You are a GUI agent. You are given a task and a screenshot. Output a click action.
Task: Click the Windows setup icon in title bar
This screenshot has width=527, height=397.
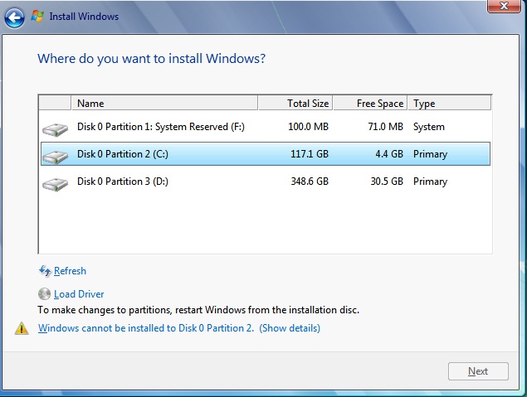click(38, 16)
